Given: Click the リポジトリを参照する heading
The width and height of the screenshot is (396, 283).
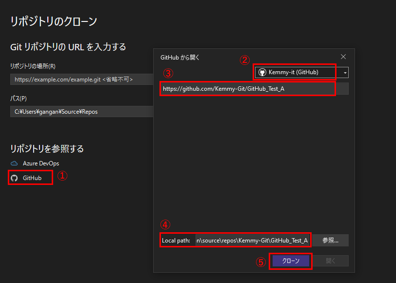Looking at the screenshot, I should click(x=47, y=148).
